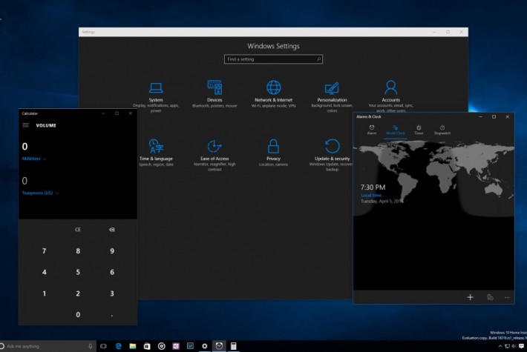The width and height of the screenshot is (527, 352).
Task: Click digit 7 on Calculator keypad
Action: click(x=44, y=251)
